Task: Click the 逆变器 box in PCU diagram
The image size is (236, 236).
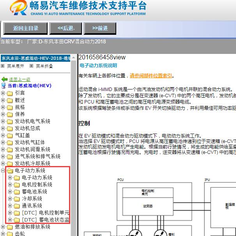Action: [148, 206]
